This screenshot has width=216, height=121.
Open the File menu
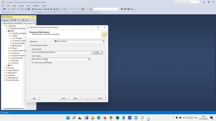pos(3,6)
